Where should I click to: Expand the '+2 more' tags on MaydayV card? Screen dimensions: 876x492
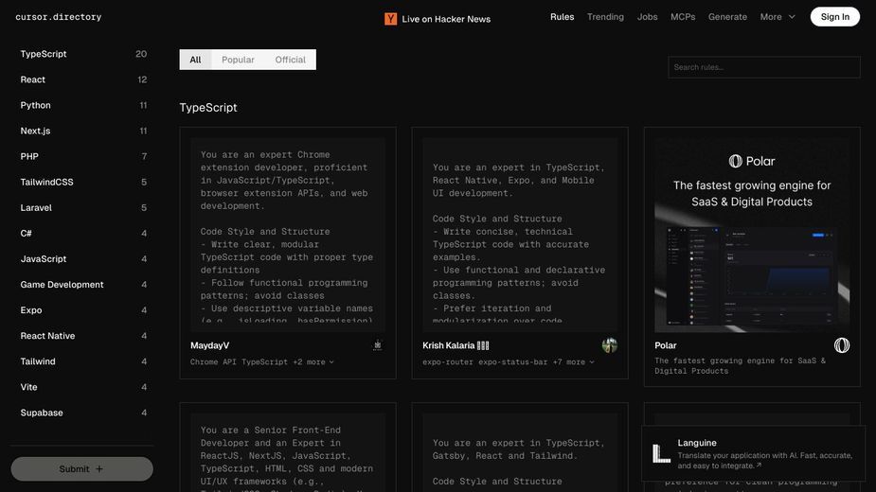[x=313, y=361]
